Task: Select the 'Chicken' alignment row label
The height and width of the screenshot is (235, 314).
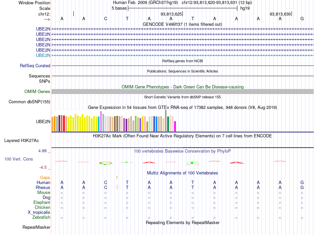Action: coord(42,207)
